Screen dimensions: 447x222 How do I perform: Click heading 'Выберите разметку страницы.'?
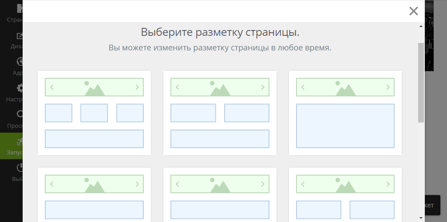tap(220, 32)
